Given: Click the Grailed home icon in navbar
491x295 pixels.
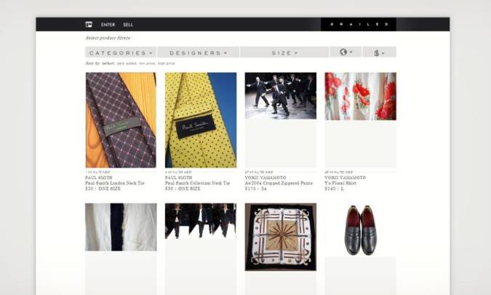Looking at the screenshot, I should [x=89, y=25].
